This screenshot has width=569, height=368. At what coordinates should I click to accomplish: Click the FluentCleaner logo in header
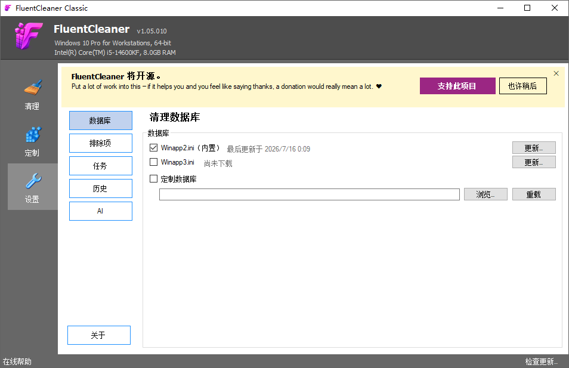click(x=28, y=36)
